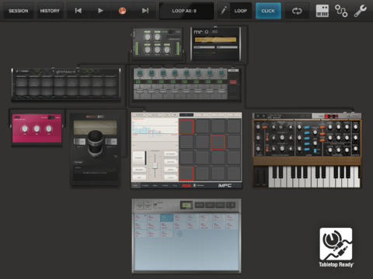Adjust top-left knob on the green-meter module
Viewport: 373px width, 279px height.
tap(147, 37)
